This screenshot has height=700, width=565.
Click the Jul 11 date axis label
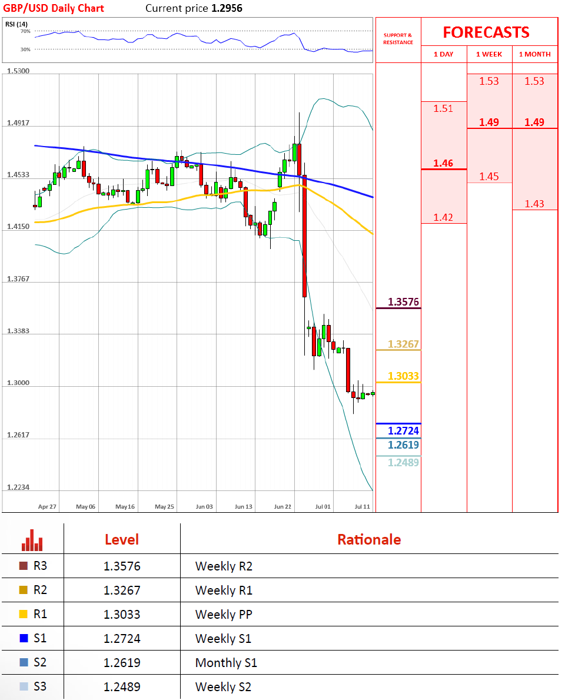click(362, 507)
